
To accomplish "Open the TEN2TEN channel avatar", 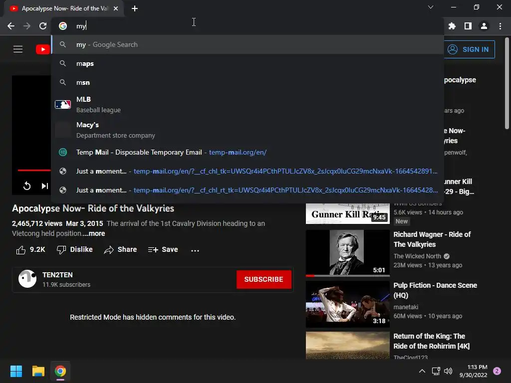I will click(27, 279).
